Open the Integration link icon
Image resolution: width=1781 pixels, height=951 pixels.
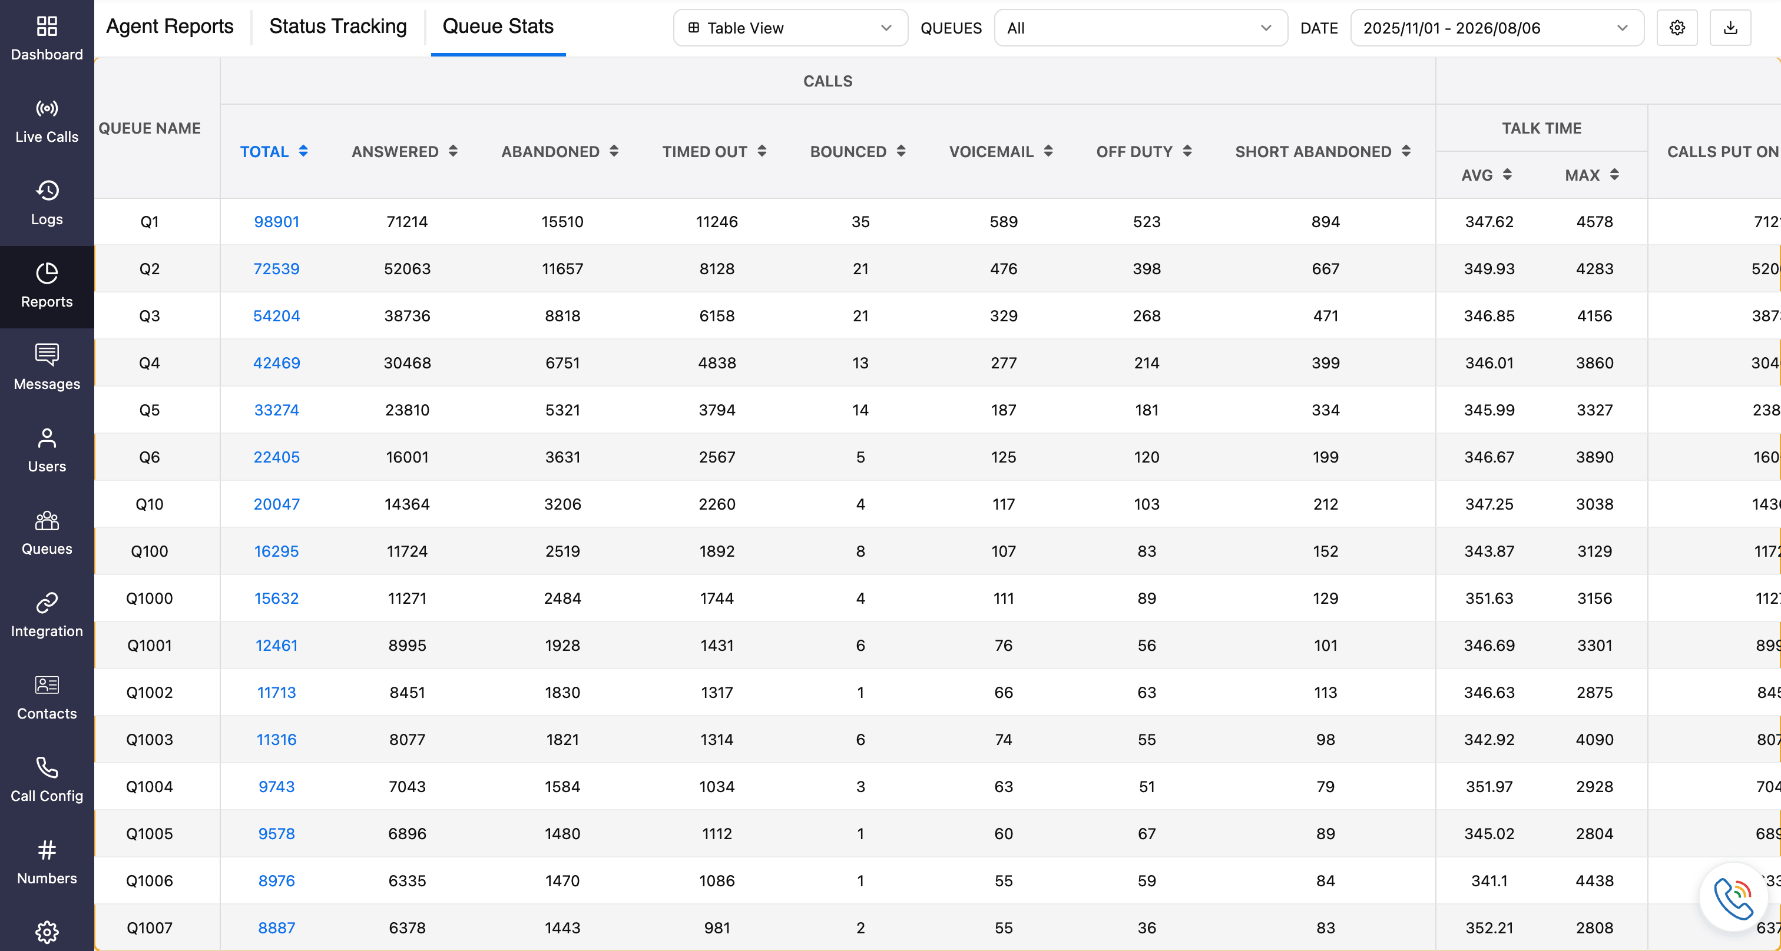pyautogui.click(x=47, y=603)
